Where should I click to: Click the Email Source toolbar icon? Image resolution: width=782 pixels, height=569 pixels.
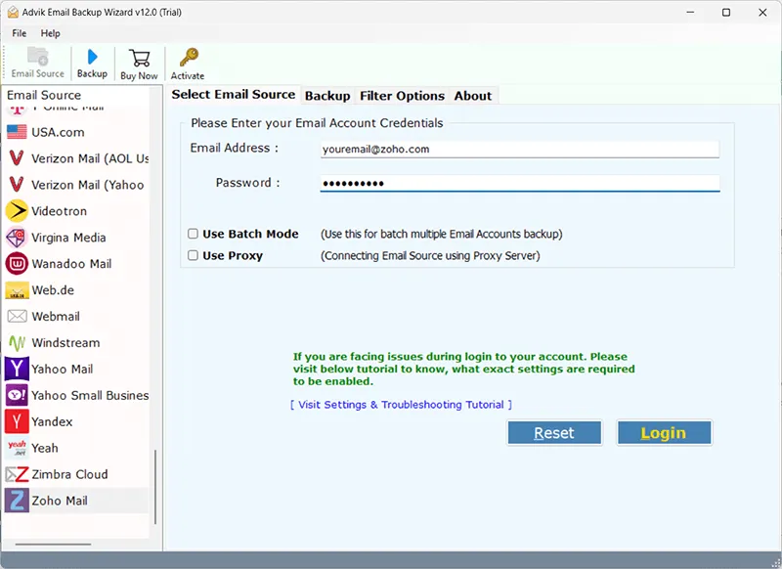(37, 56)
